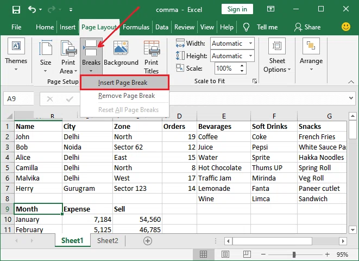Click the cell containing Gurugram
Viewport: 359px width, 261px height.
[x=87, y=188]
